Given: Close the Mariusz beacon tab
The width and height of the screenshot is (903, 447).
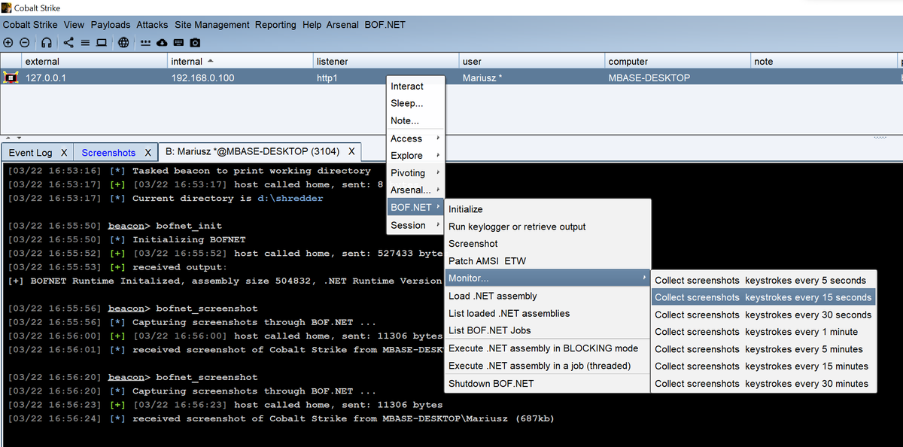Looking at the screenshot, I should coord(352,152).
